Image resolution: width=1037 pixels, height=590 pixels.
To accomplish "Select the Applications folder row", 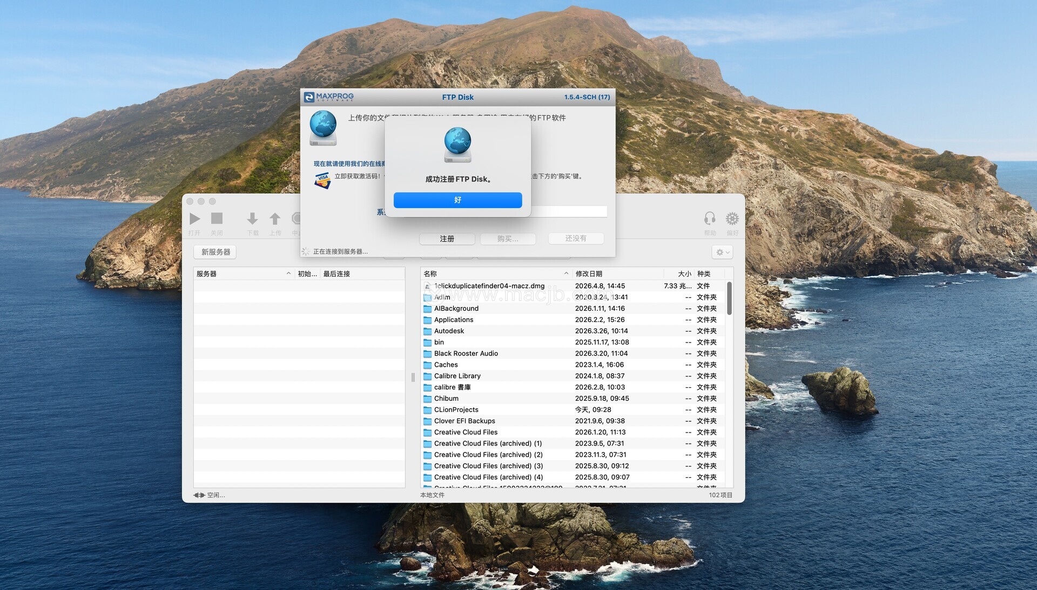I will 454,320.
